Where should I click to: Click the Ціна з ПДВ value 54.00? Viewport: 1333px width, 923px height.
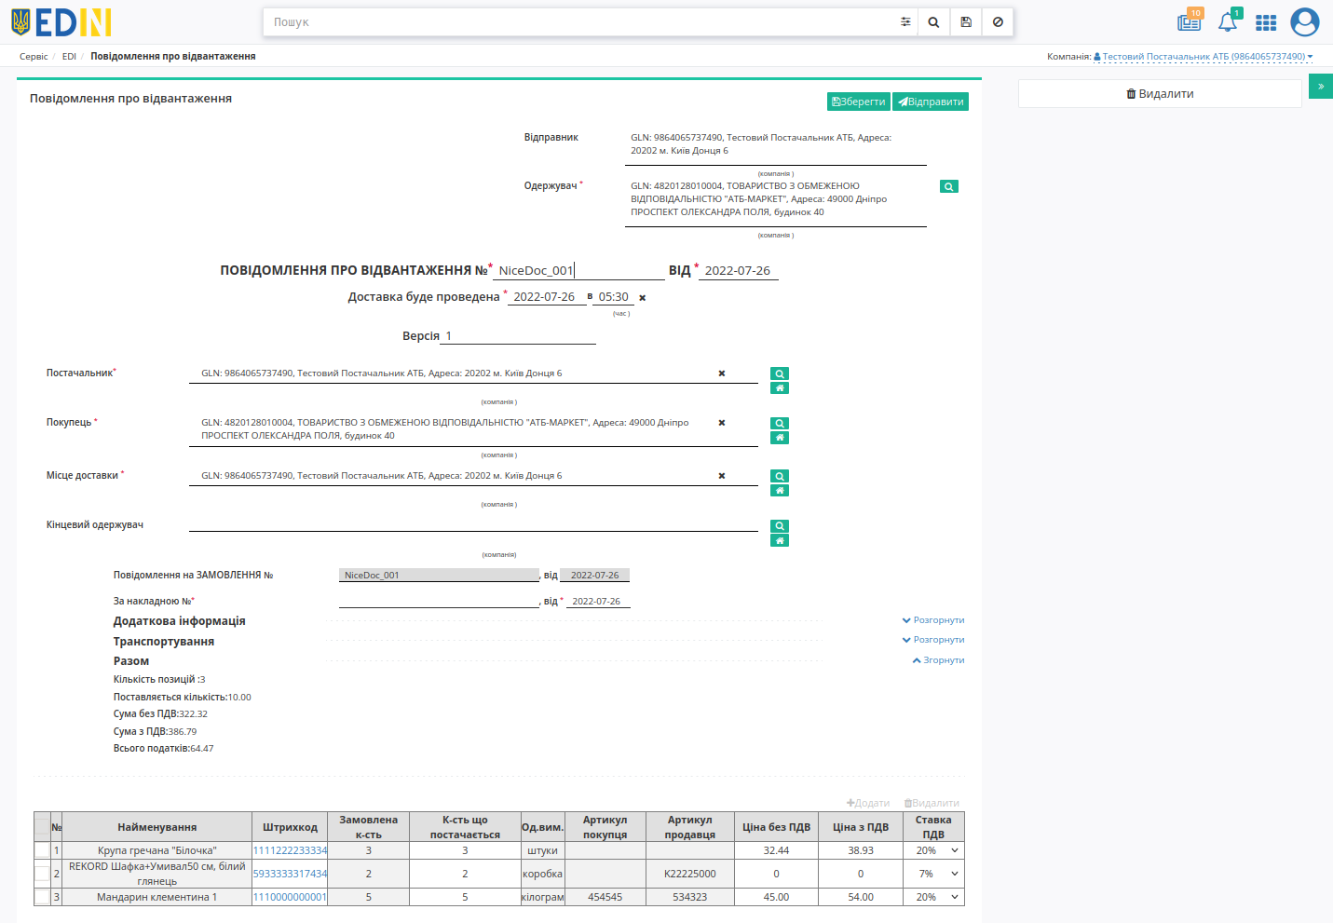[x=861, y=897]
